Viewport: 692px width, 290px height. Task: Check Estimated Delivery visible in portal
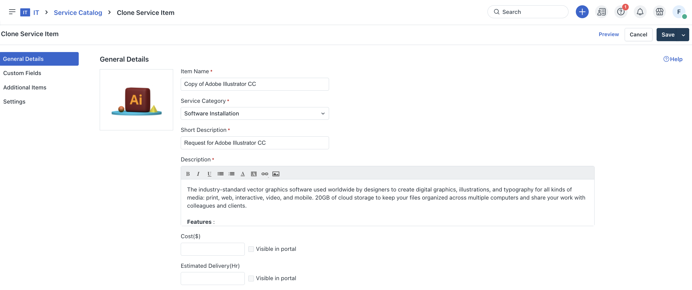click(x=251, y=278)
